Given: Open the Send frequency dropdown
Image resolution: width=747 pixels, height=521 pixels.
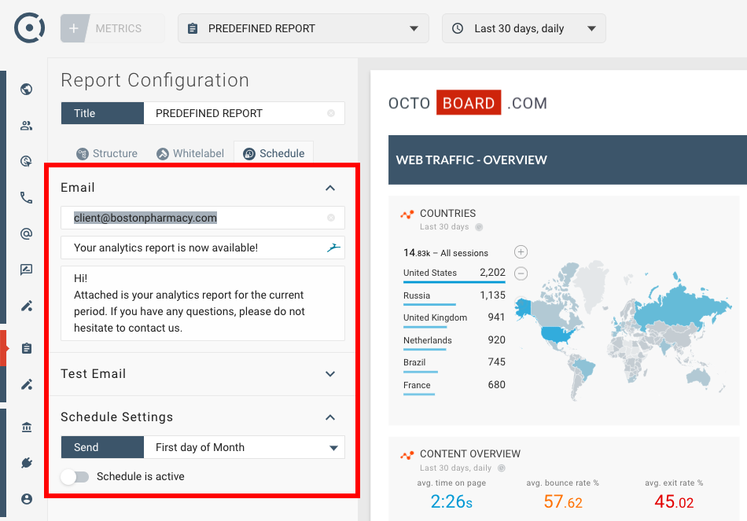Looking at the screenshot, I should click(x=244, y=447).
